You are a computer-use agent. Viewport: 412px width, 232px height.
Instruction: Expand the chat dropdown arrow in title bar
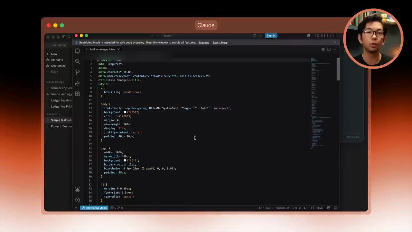260,35
